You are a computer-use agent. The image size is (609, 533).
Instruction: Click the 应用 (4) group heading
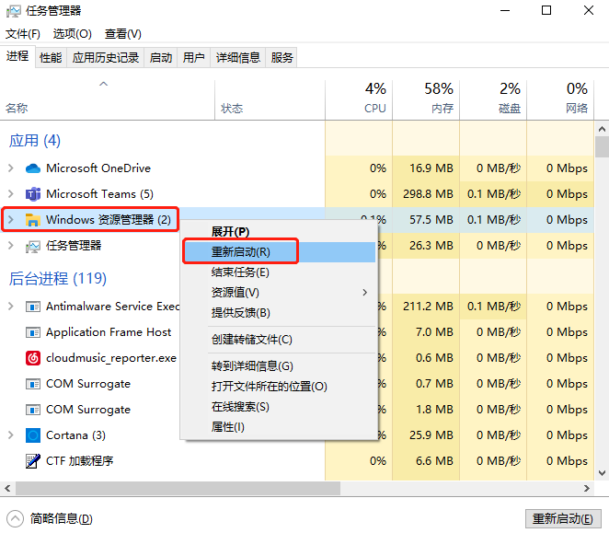(x=35, y=141)
